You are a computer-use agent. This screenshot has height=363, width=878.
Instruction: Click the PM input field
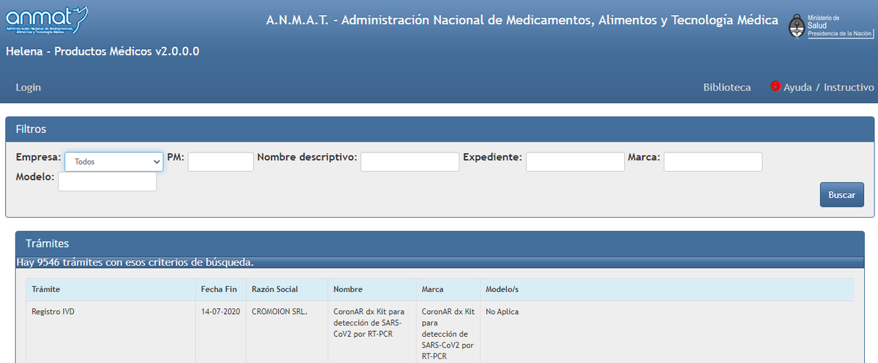(x=221, y=161)
